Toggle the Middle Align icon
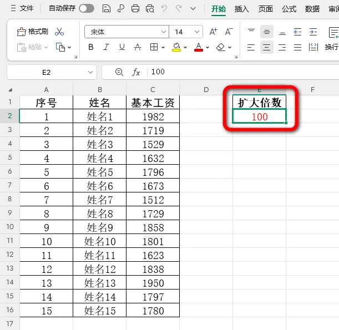339x330 pixels. [x=267, y=32]
